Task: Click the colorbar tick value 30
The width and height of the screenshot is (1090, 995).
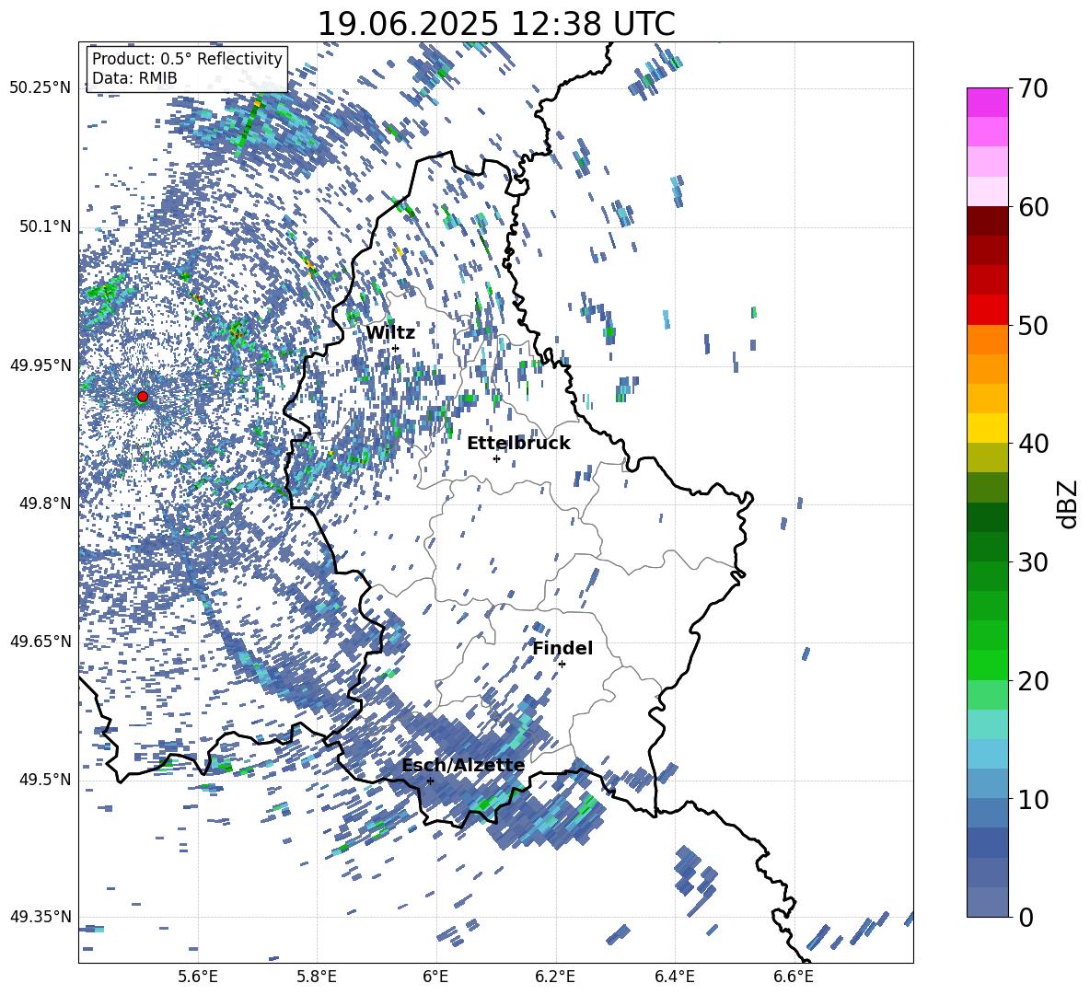Action: pos(1033,562)
